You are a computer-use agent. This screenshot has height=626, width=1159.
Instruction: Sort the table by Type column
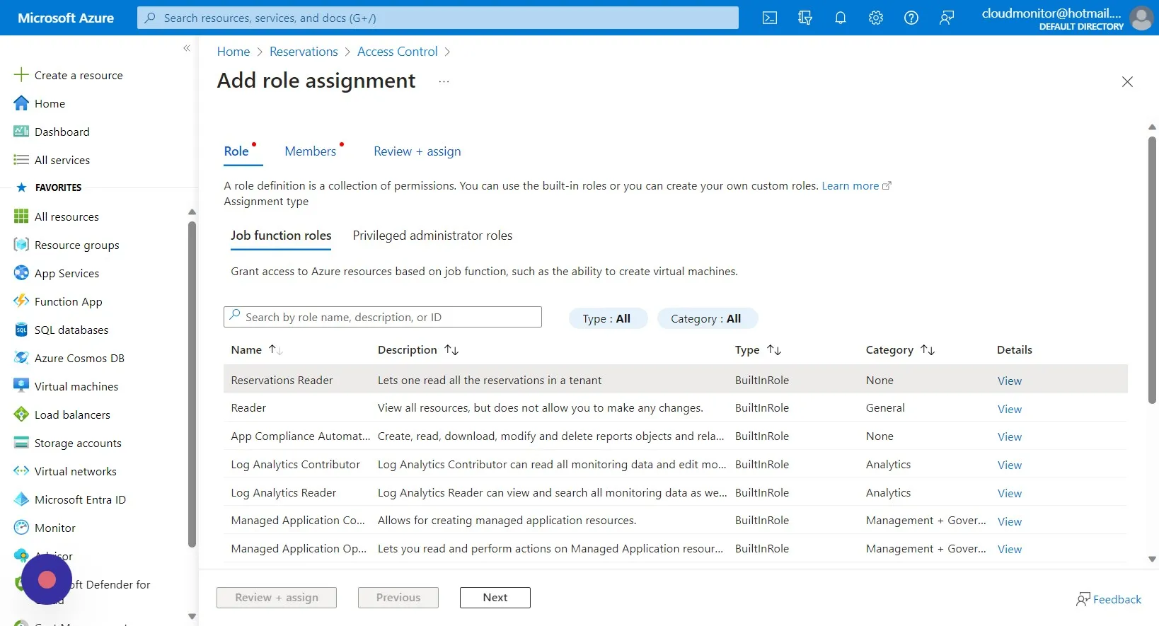(x=758, y=349)
